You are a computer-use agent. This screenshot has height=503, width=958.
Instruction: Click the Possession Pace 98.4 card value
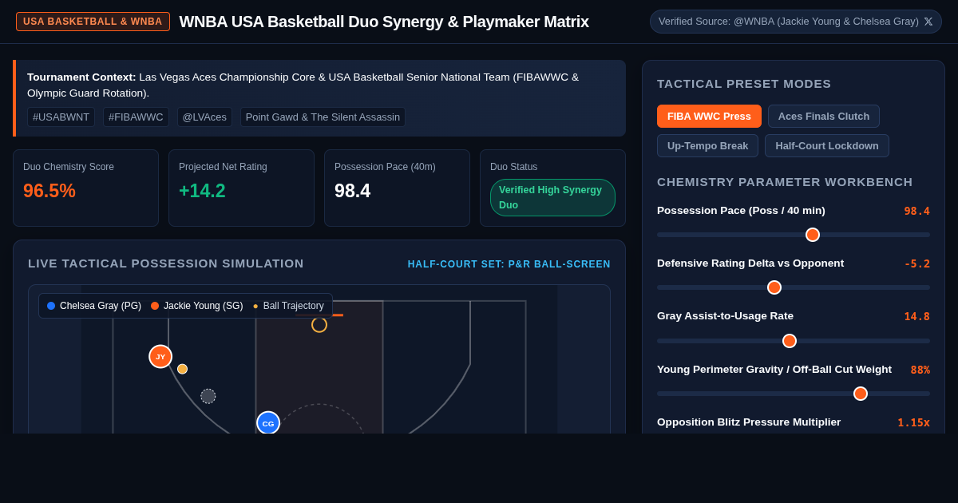pyautogui.click(x=352, y=191)
